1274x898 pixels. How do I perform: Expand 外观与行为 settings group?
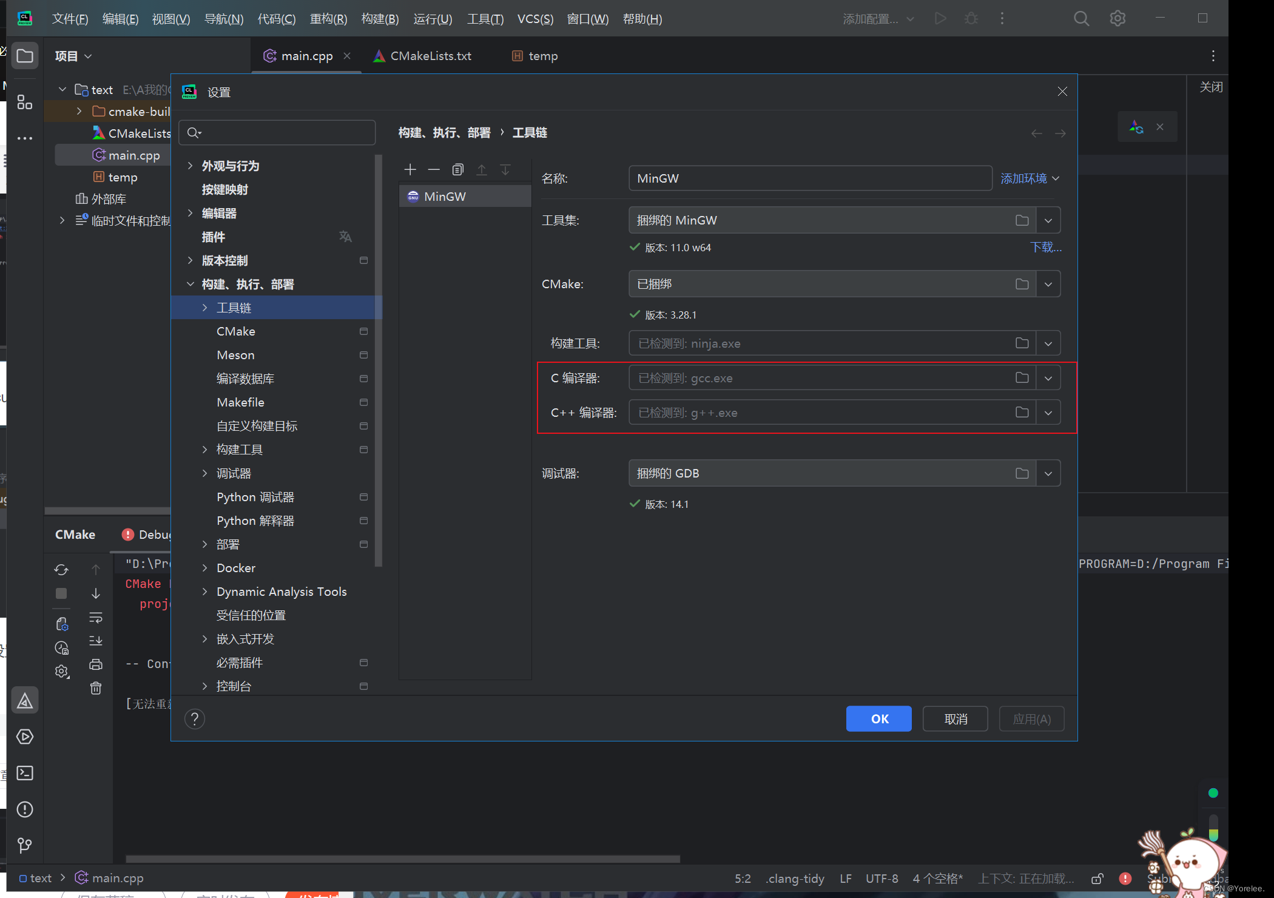pos(190,166)
